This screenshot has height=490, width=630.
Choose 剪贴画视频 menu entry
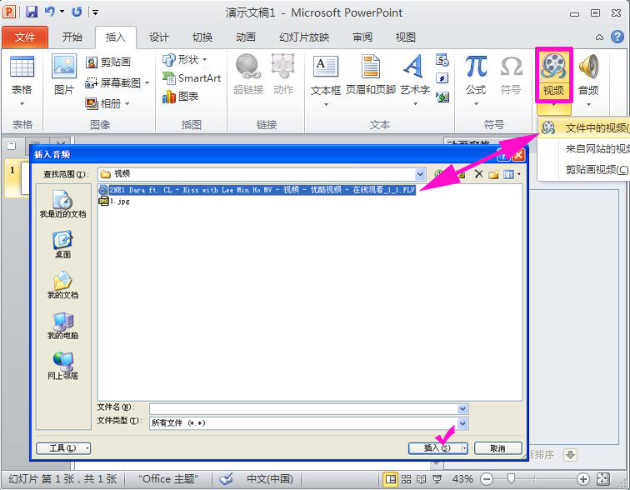coord(583,169)
